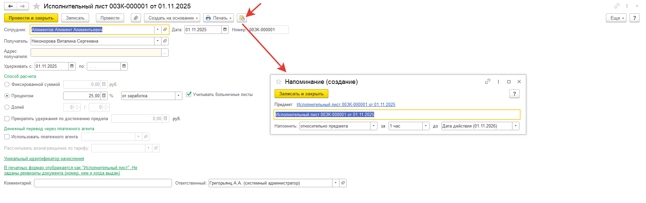This screenshot has width=646, height=203.
Task: Click the reminder icon in the toolbar
Action: [242, 18]
